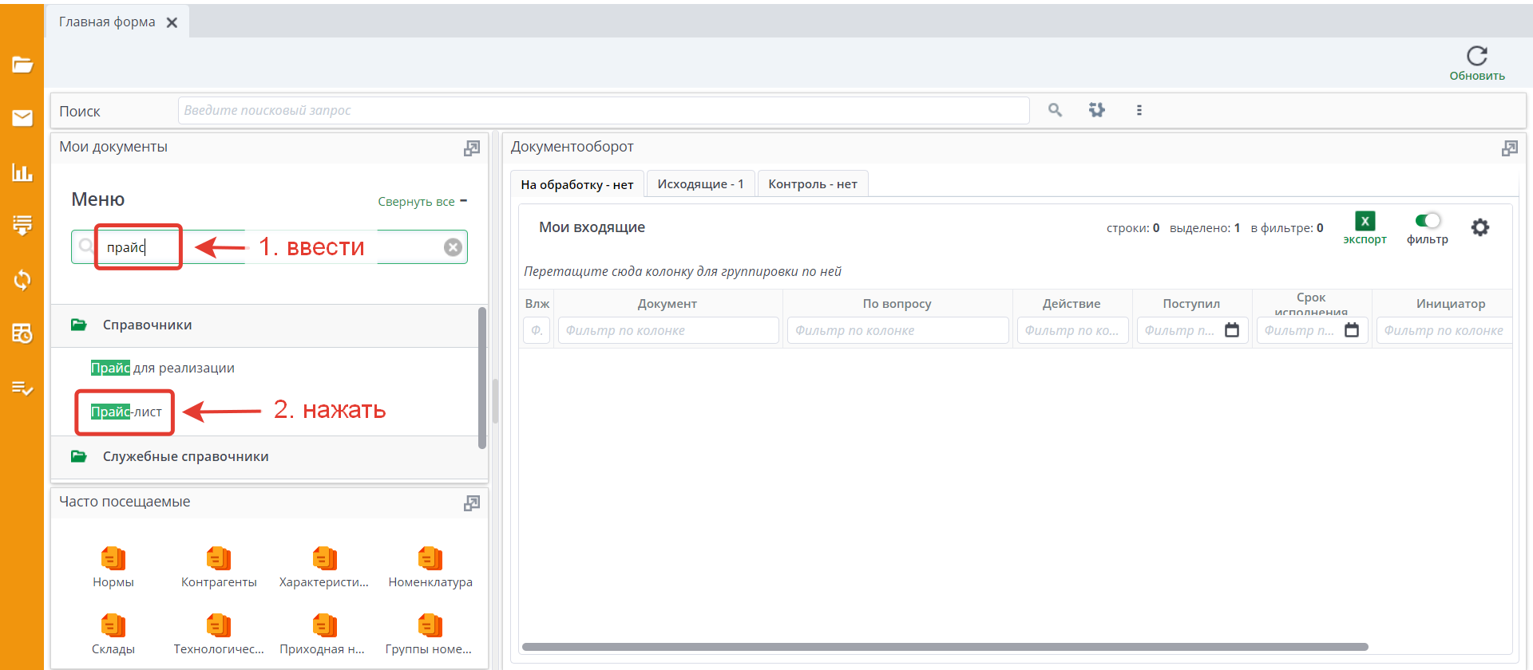Click the Обновить refresh icon

pos(1476,56)
